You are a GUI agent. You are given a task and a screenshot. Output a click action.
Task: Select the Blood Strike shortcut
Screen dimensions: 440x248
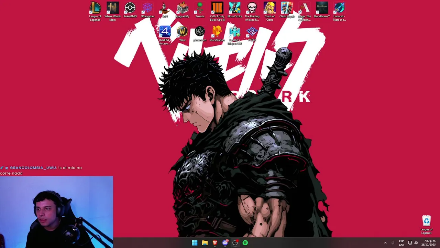click(235, 10)
